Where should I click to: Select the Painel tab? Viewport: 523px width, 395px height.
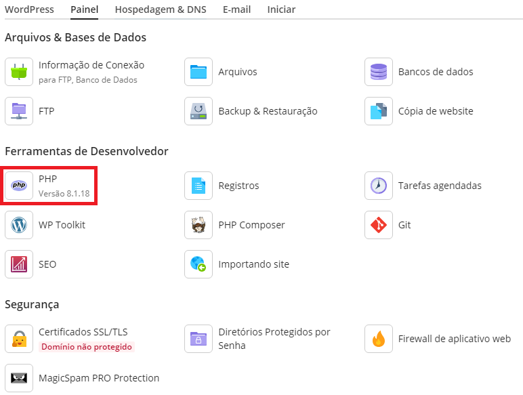(x=85, y=9)
